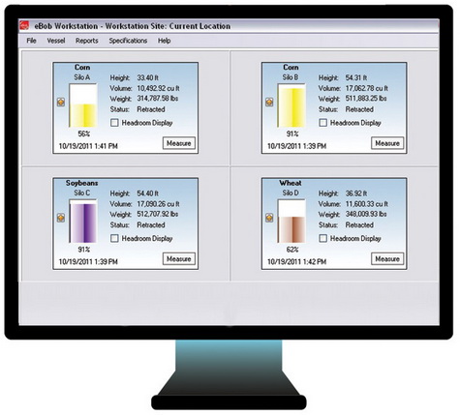The image size is (460, 415).
Task: Open the Reports menu
Action: click(87, 41)
